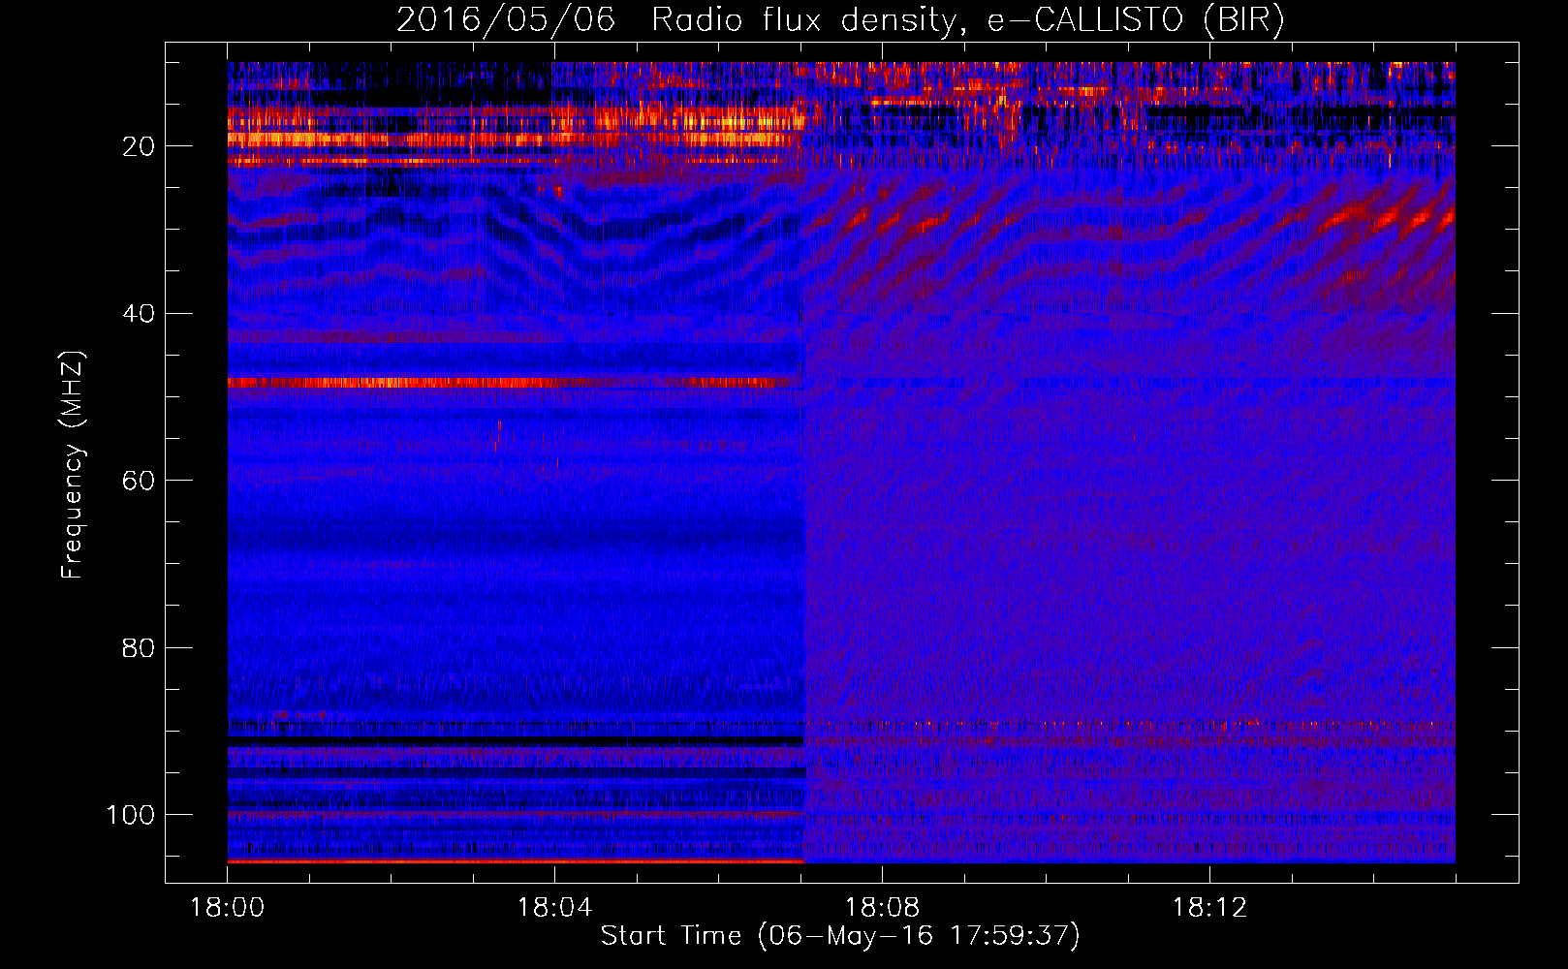Screen dimensions: 1568x969
Task: Click the 'Start Time (06-May-16 17:59:37)' axis label
Action: pyautogui.click(x=840, y=936)
